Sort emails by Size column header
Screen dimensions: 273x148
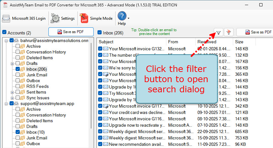[x=239, y=42]
